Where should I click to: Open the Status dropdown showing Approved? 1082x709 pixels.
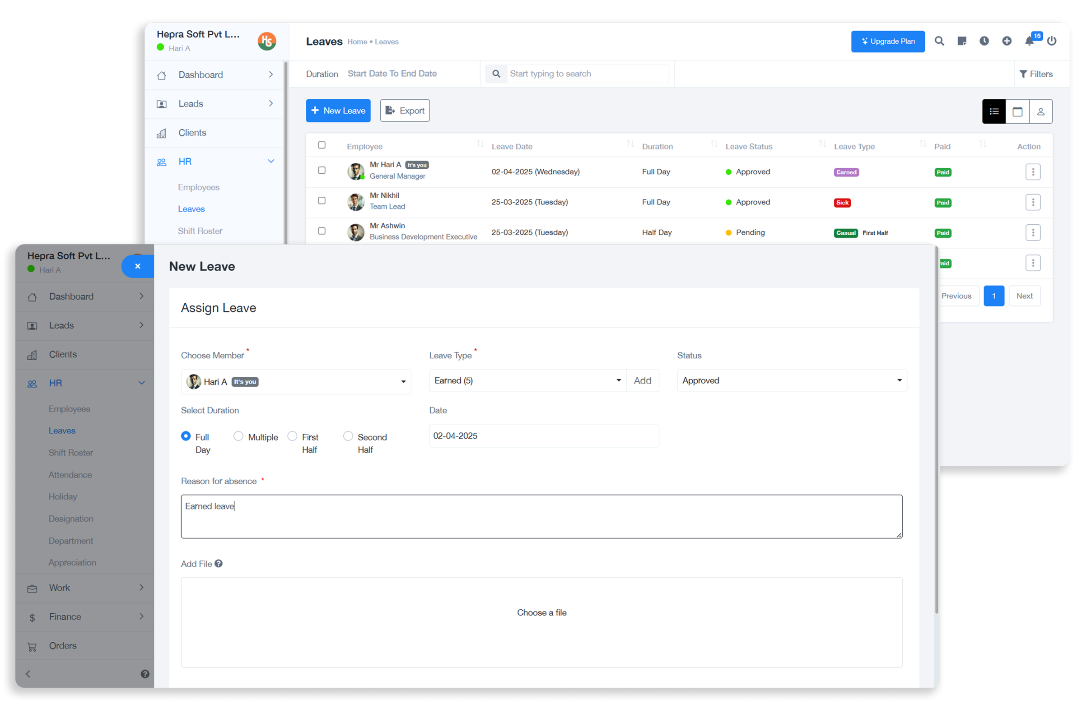click(792, 380)
